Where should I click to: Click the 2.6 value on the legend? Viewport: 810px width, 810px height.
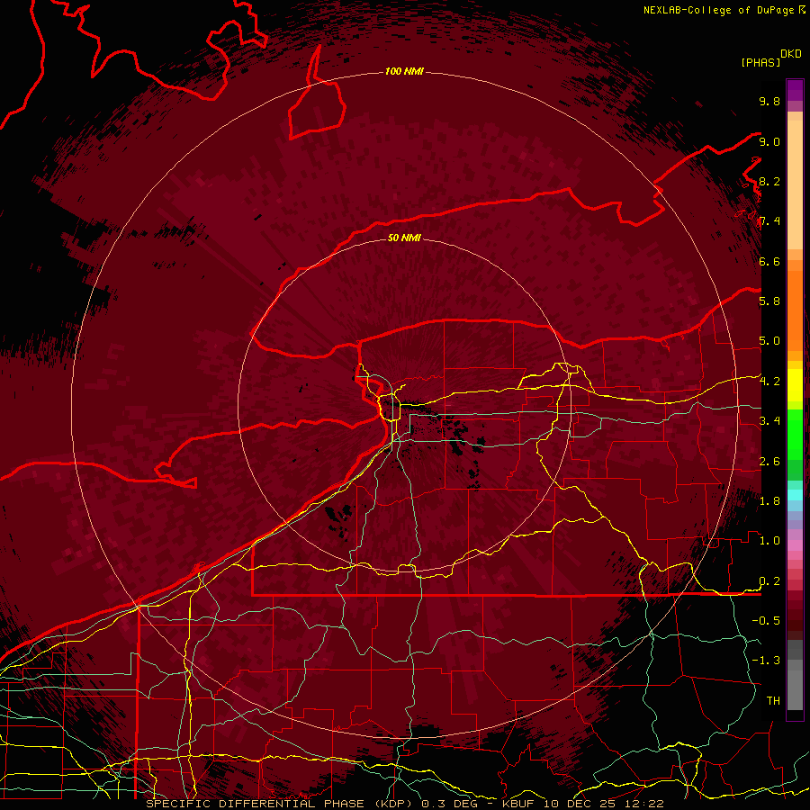coord(769,461)
